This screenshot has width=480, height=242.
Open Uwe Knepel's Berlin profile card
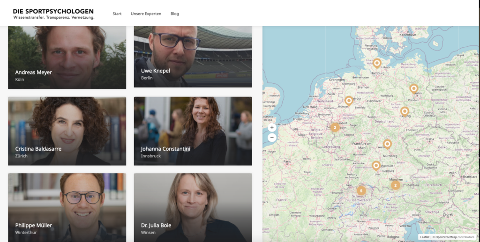click(193, 56)
